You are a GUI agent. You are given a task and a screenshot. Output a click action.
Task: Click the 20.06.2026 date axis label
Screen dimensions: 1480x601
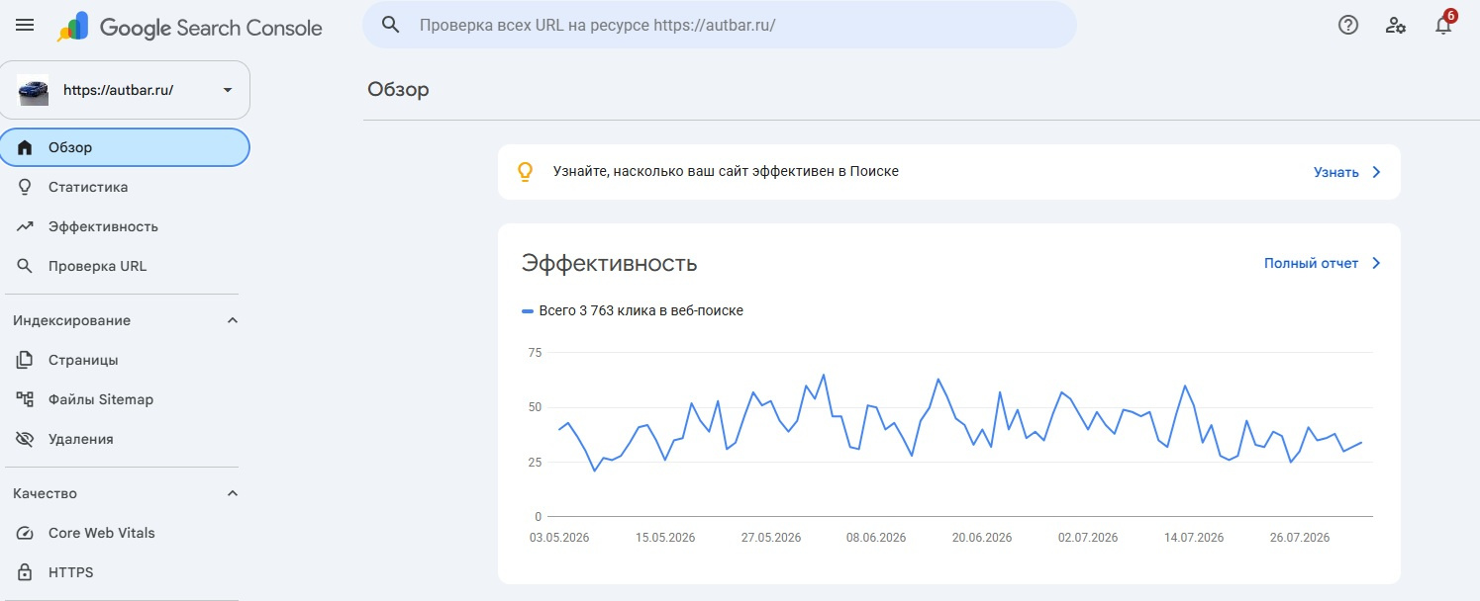click(982, 538)
